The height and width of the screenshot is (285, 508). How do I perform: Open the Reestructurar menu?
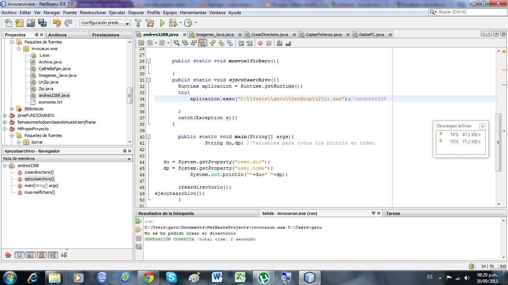(93, 12)
